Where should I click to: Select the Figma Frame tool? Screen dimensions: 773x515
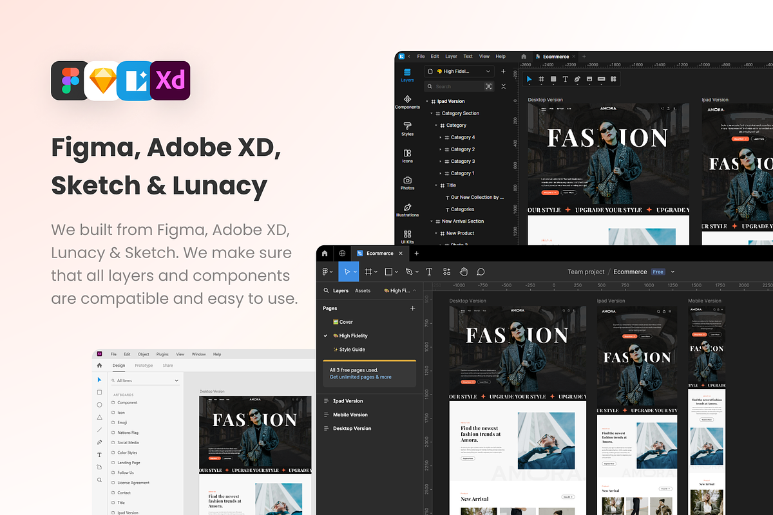pyautogui.click(x=368, y=272)
